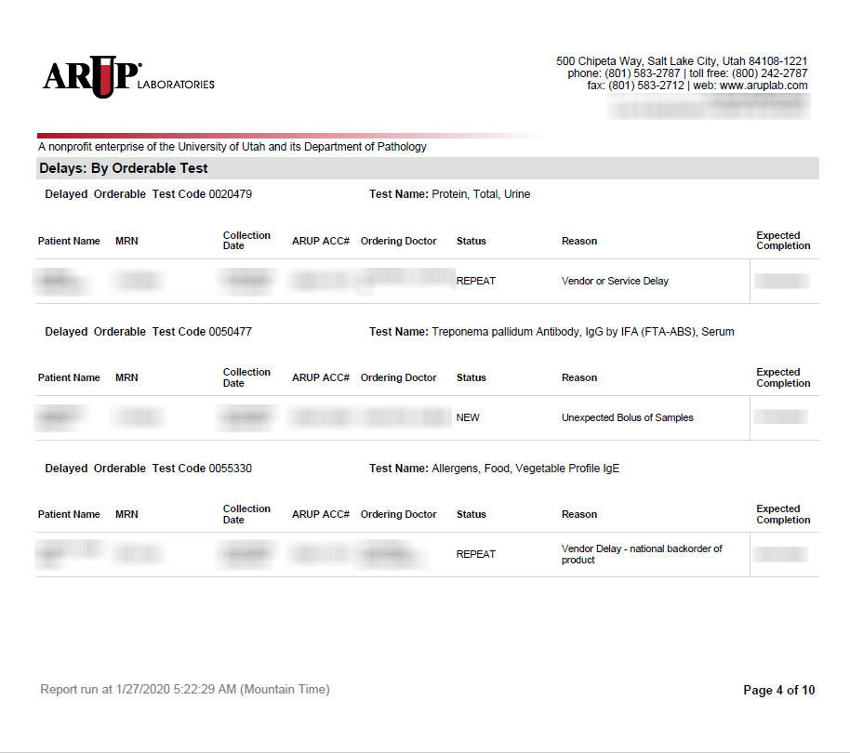This screenshot has height=753, width=850.
Task: Select the 'Report run at' timestamp footer
Action: pyautogui.click(x=185, y=690)
